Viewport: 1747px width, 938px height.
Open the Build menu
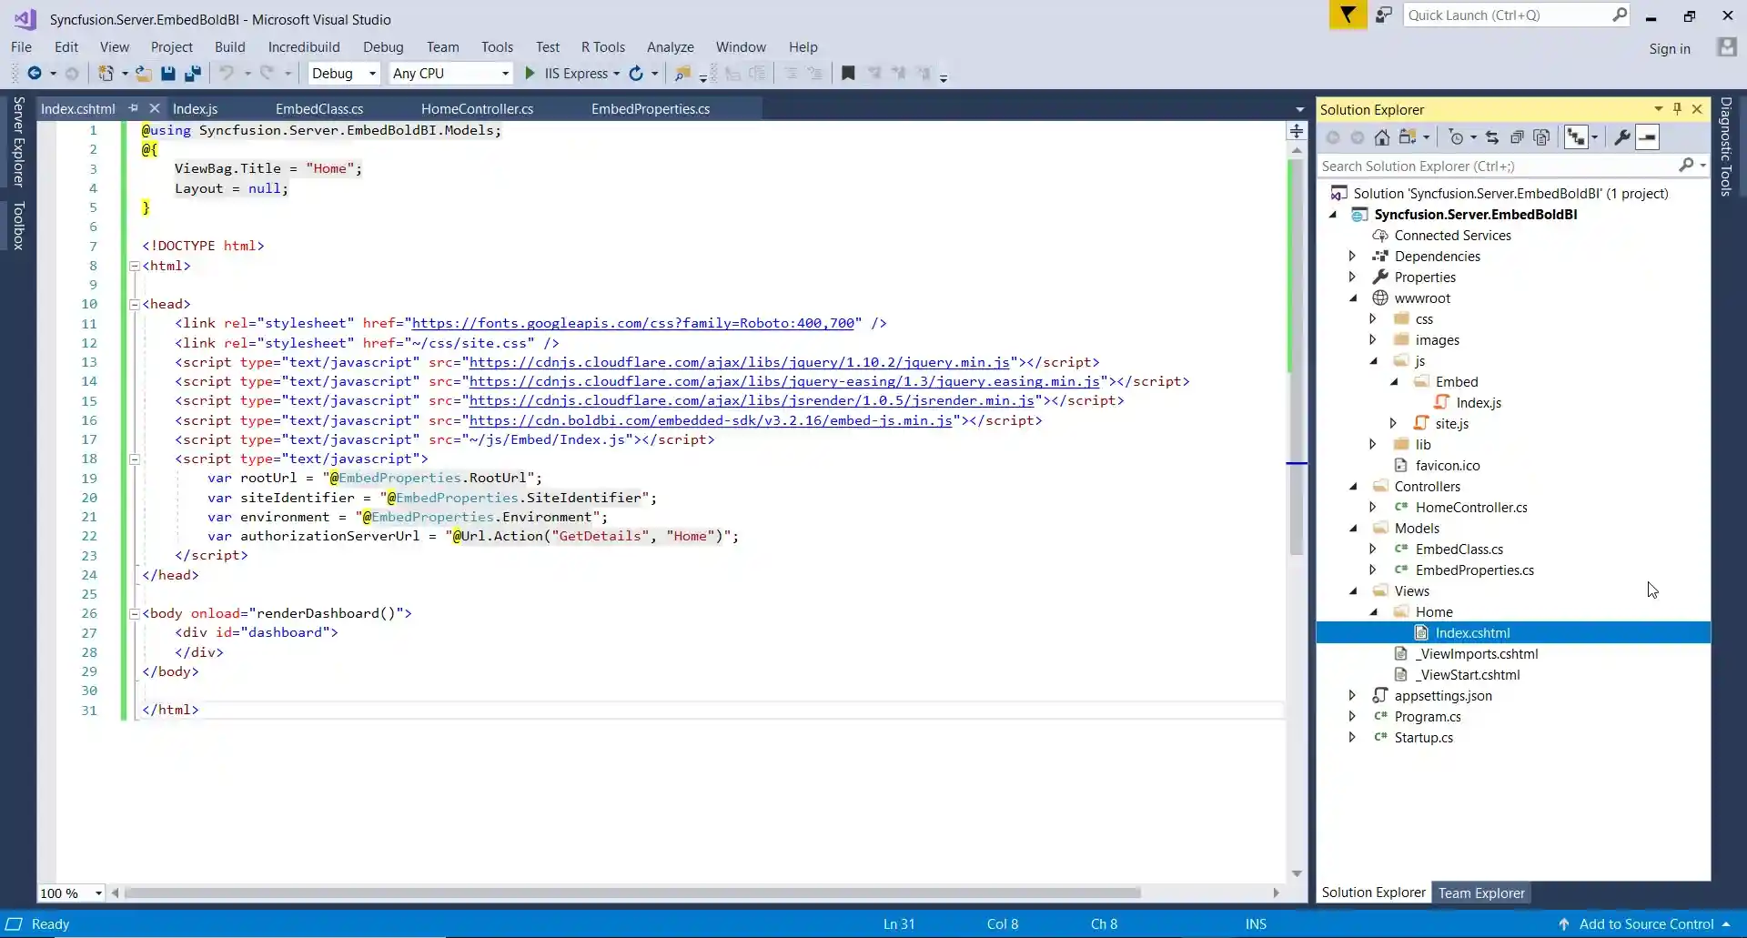click(x=229, y=47)
